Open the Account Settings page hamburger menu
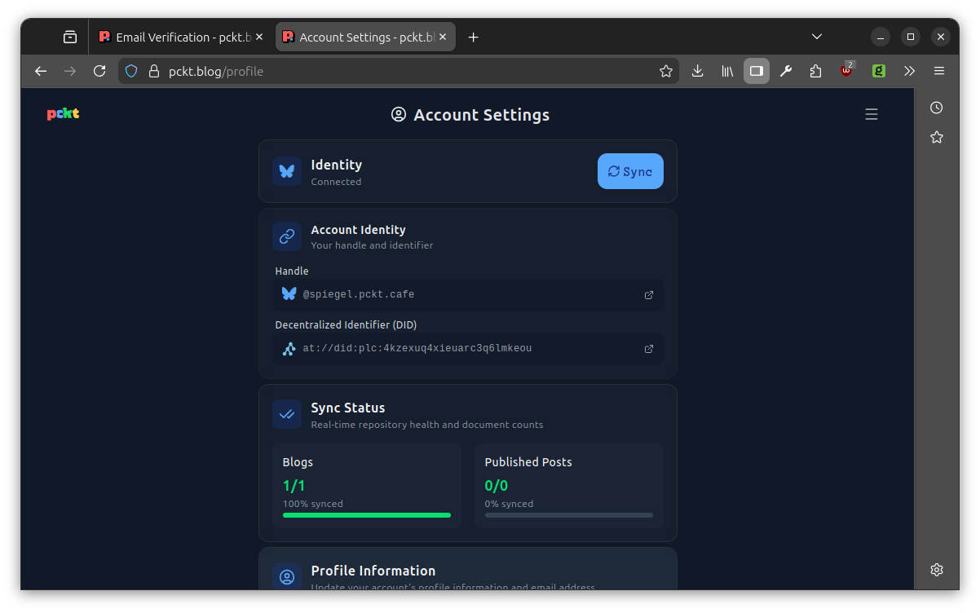 click(x=872, y=114)
